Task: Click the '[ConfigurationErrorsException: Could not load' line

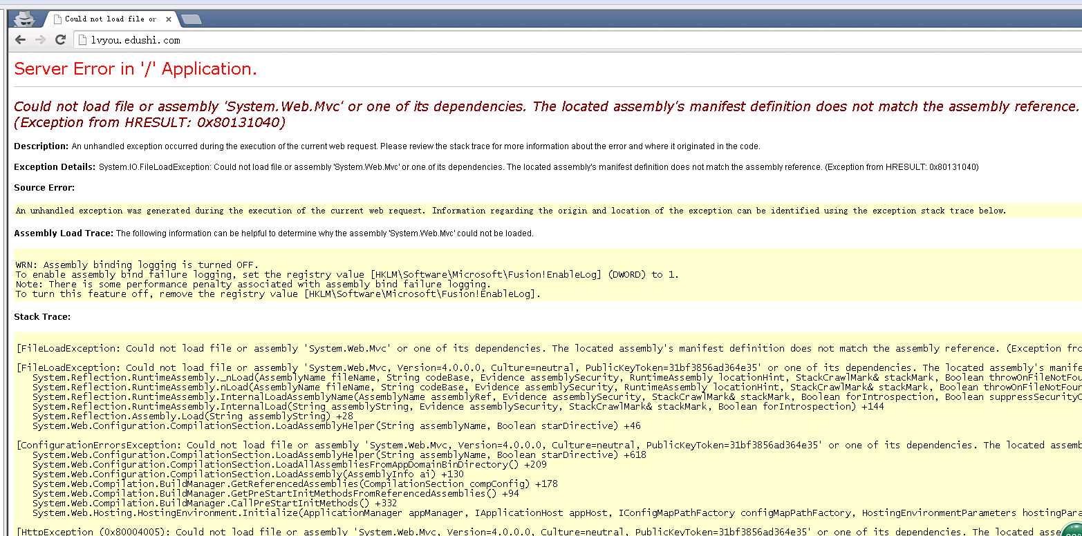Action: pos(549,446)
